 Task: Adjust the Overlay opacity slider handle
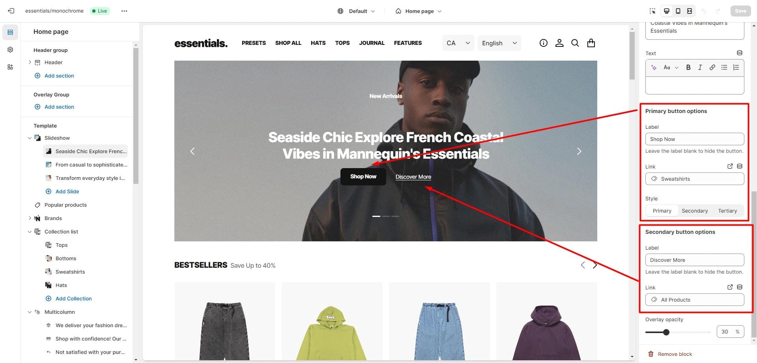tap(666, 332)
